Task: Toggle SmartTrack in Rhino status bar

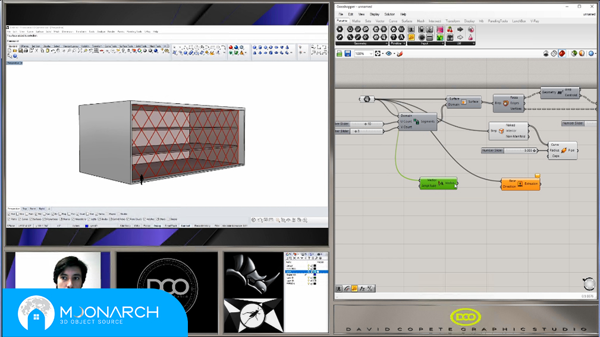Action: (171, 225)
